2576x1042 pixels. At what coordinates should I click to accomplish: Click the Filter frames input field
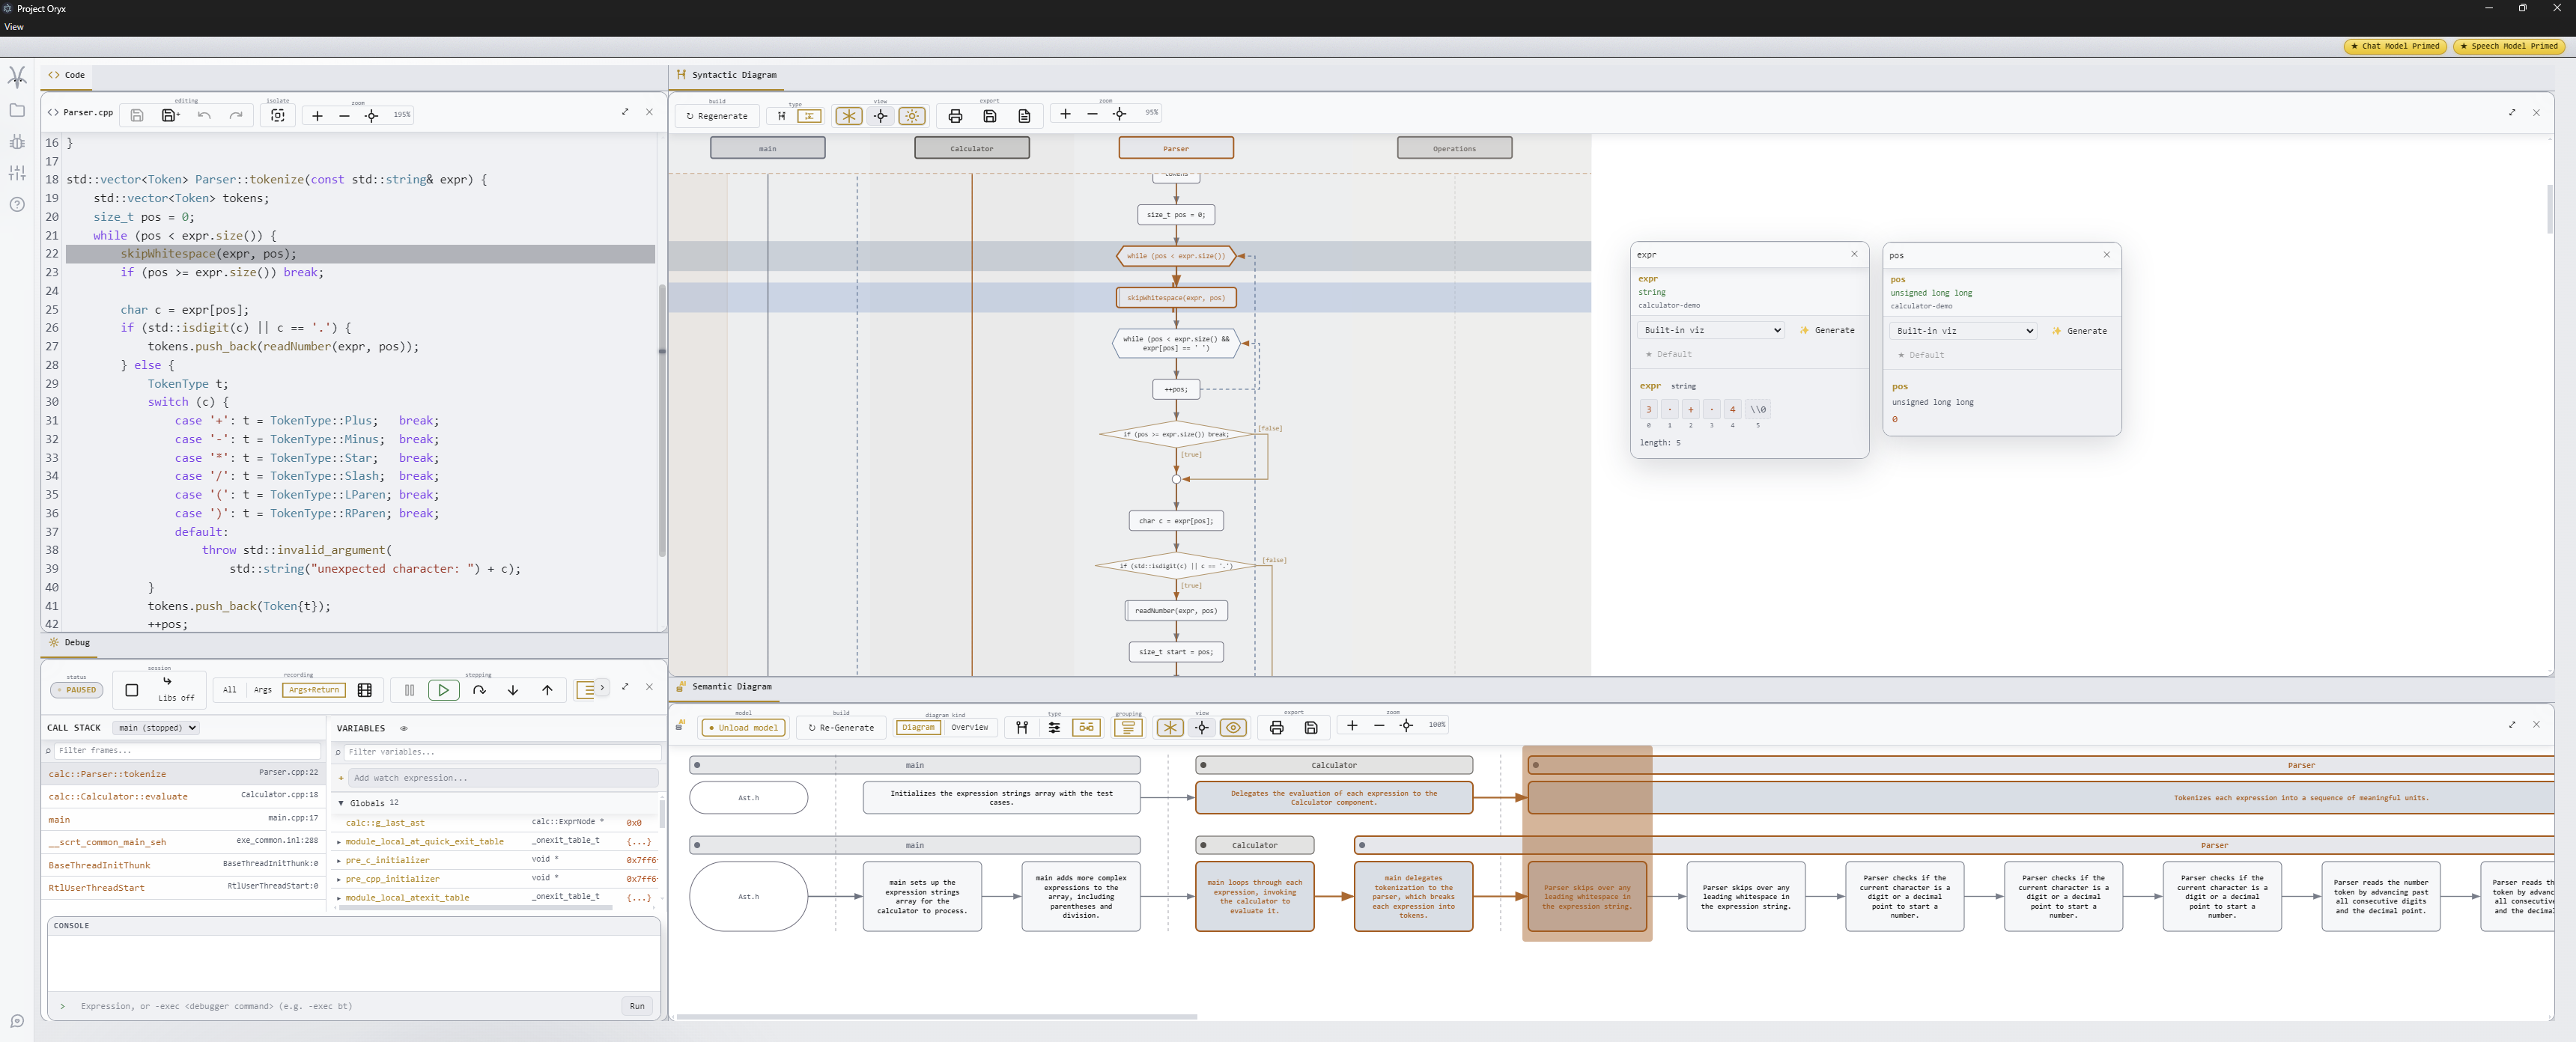[187, 751]
